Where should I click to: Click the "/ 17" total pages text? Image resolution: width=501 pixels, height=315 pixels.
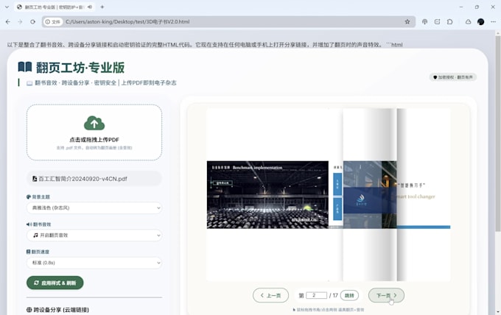(334, 296)
